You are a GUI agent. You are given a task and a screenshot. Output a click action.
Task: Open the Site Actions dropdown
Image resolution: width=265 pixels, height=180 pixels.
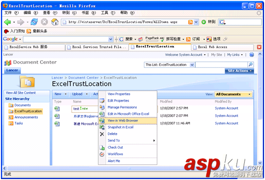coord(239,71)
